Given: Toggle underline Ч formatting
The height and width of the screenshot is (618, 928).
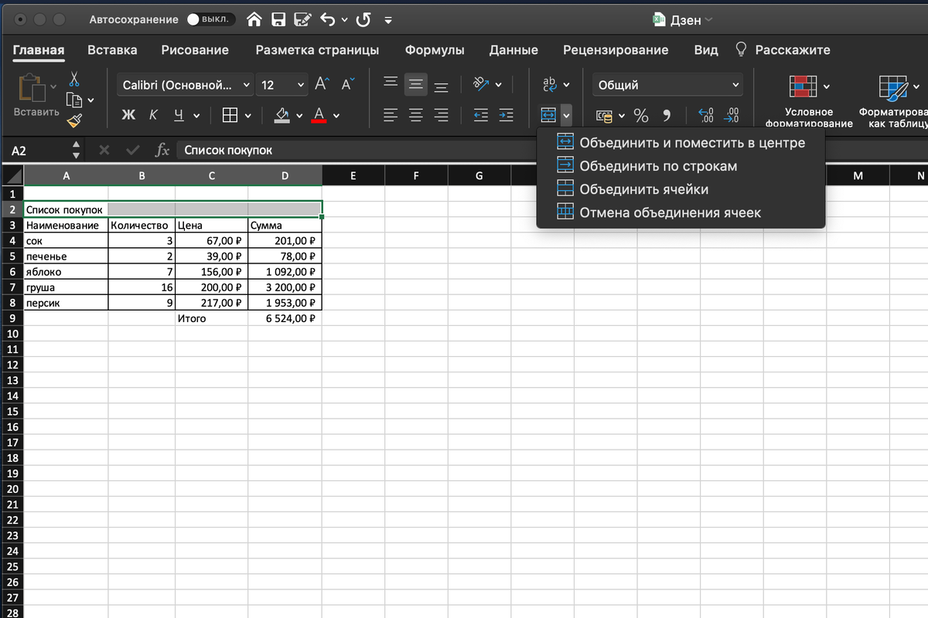Looking at the screenshot, I should pos(179,115).
